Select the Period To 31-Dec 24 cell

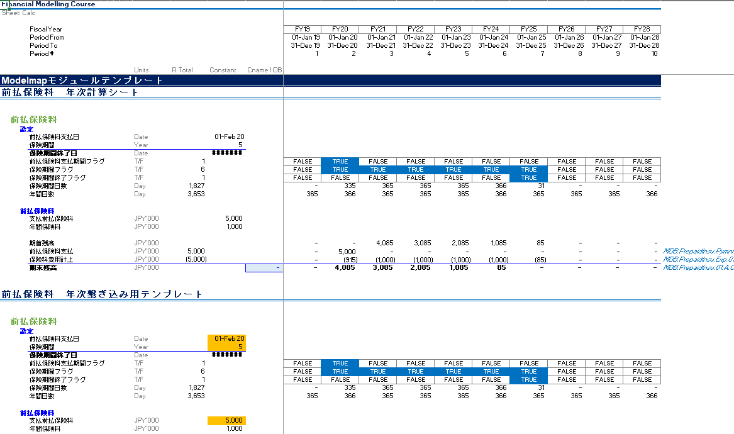(x=491, y=45)
